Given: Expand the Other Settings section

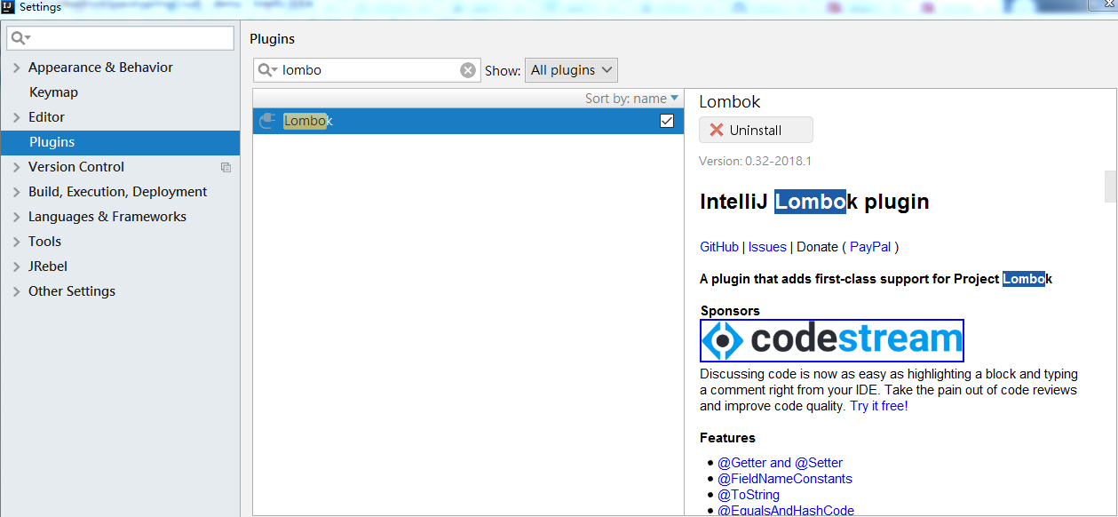Looking at the screenshot, I should point(16,291).
